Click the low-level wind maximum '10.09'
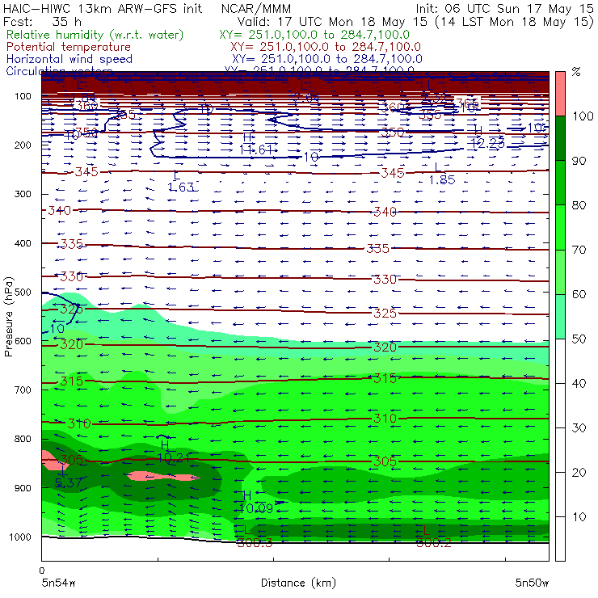The width and height of the screenshot is (598, 598). (256, 508)
